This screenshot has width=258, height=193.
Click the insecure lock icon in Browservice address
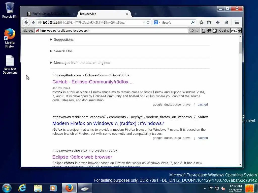tap(38, 31)
